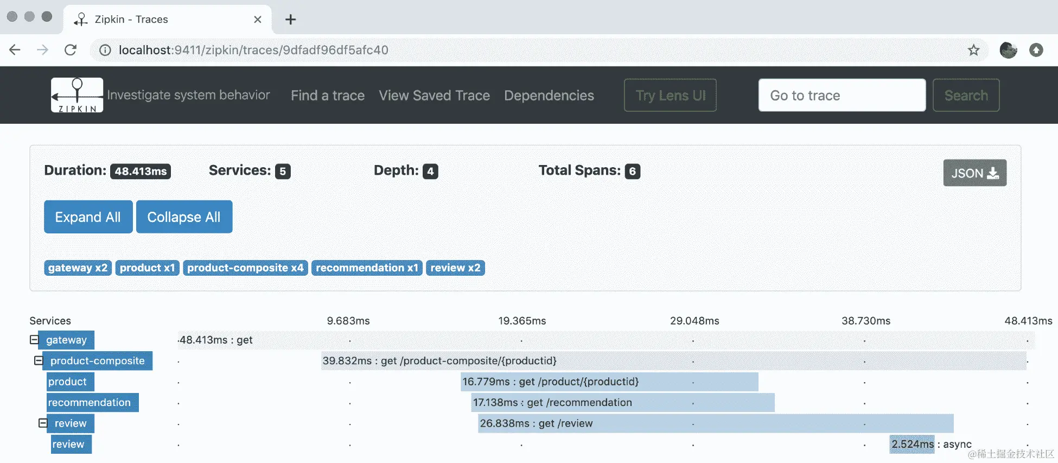Select the last child review service label
1058x463 pixels.
pyautogui.click(x=71, y=444)
